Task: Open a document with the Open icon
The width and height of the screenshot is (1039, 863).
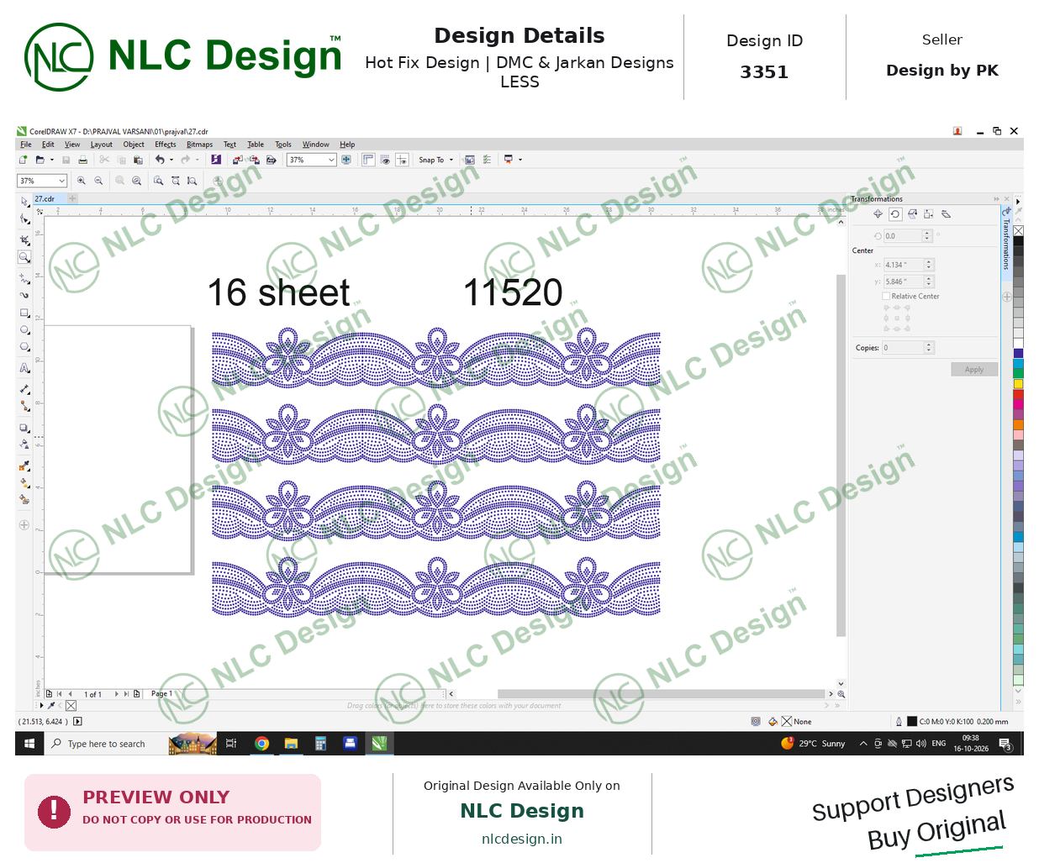Action: click(40, 160)
